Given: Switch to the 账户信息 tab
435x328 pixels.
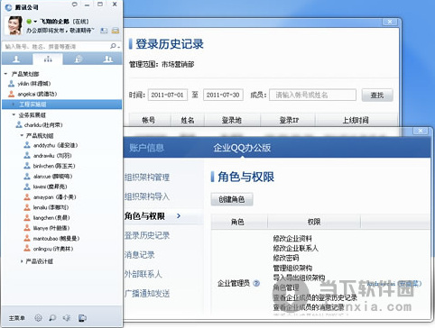Looking at the screenshot, I should [146, 148].
